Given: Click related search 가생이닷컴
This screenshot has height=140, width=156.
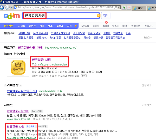Looking at the screenshot, I should coord(24,33).
